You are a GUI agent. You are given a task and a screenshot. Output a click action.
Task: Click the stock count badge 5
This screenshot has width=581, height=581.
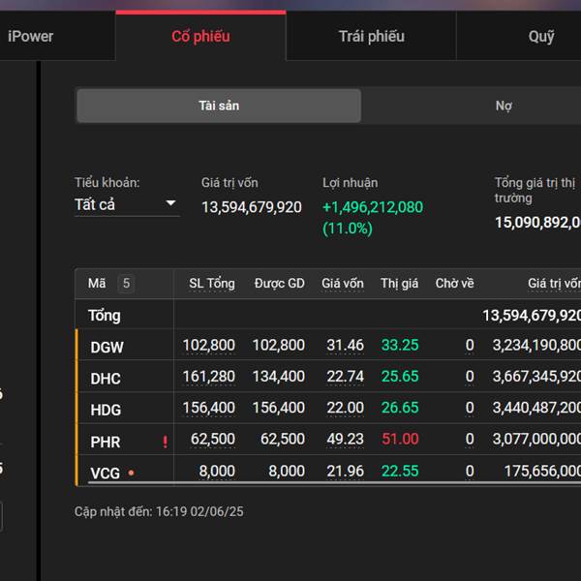pos(126,284)
